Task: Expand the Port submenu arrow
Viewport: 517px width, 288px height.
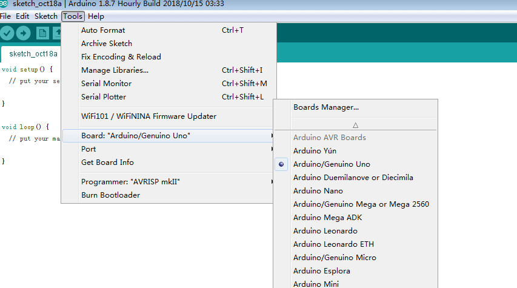Action: point(272,149)
